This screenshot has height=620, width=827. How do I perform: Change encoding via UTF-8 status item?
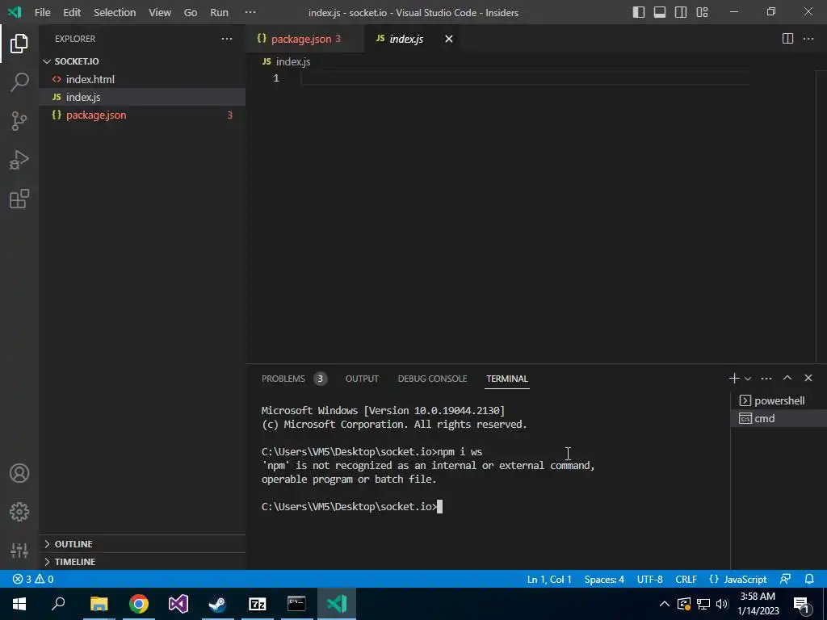pyautogui.click(x=649, y=579)
